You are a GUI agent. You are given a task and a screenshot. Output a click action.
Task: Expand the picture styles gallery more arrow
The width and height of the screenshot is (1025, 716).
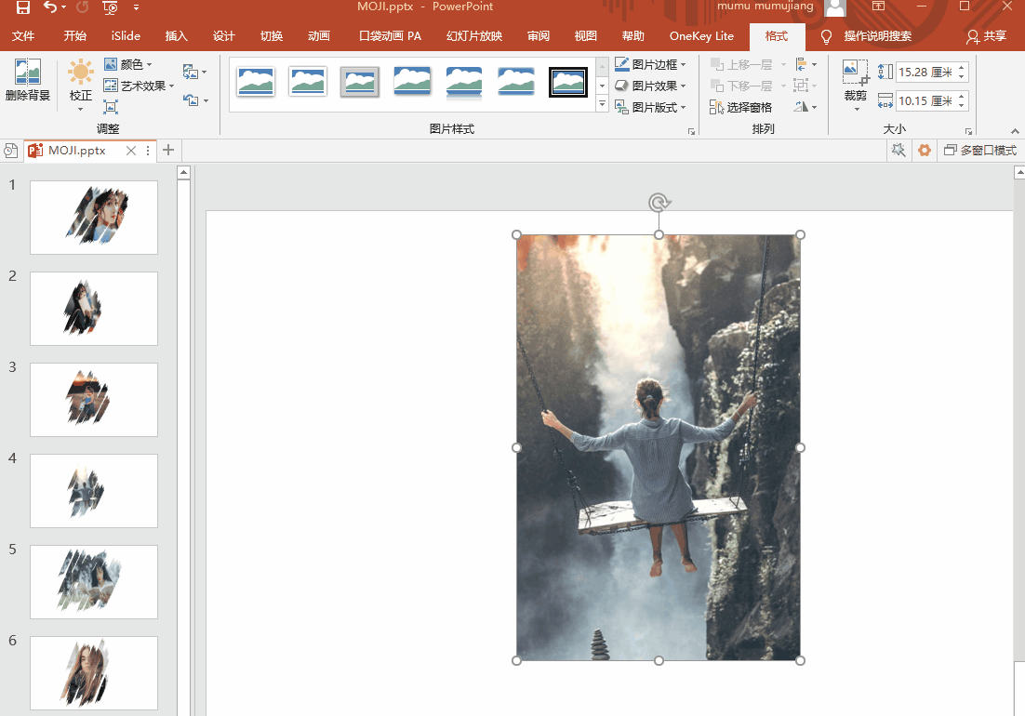602,105
